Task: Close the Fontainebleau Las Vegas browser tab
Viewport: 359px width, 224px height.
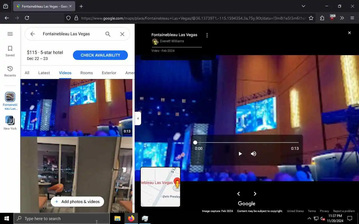Action: (70, 6)
